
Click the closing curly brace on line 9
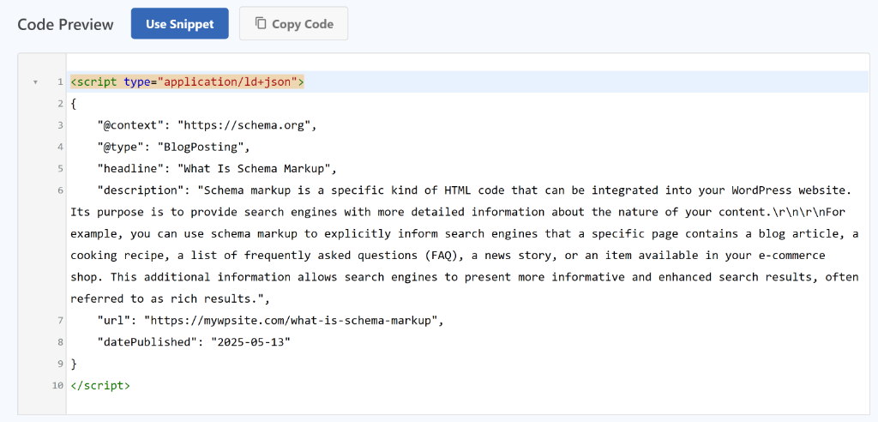[74, 364]
